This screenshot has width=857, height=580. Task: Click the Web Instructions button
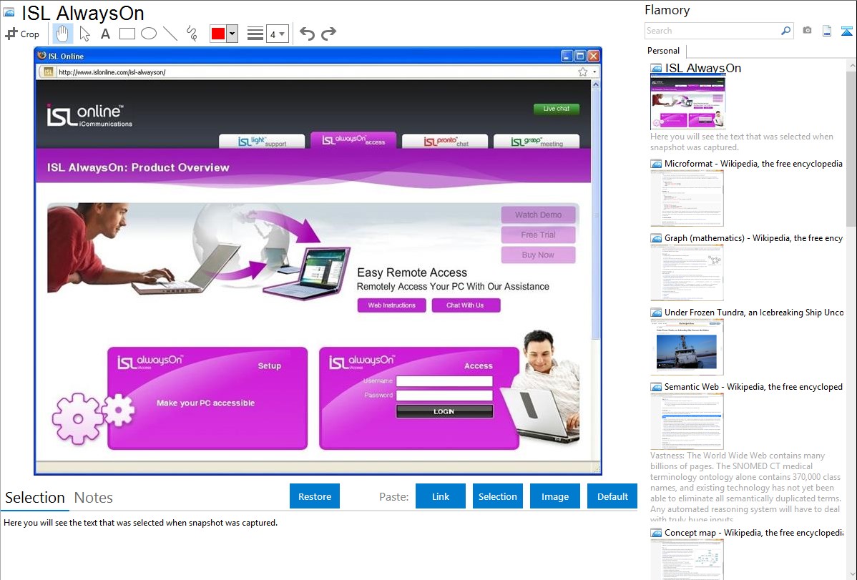click(x=391, y=305)
